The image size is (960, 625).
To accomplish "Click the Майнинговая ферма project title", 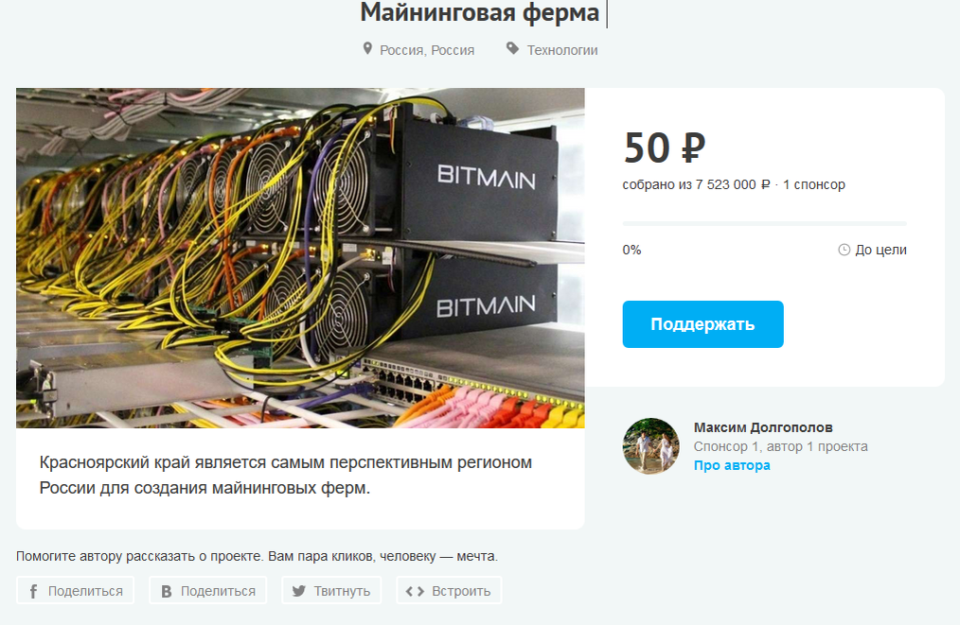I will [479, 13].
